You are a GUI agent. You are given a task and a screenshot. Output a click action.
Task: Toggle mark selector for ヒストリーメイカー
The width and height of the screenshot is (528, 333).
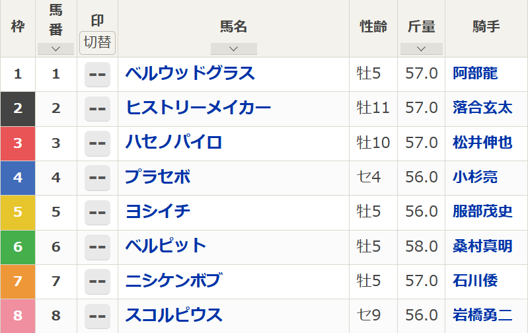(97, 109)
